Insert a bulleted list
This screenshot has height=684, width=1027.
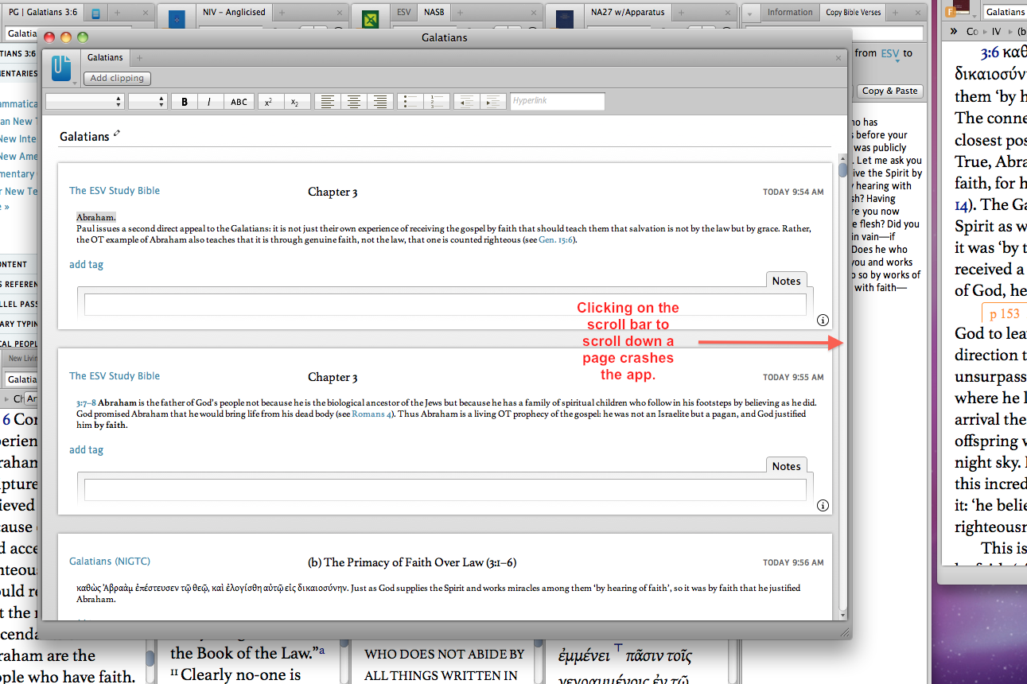pos(410,102)
